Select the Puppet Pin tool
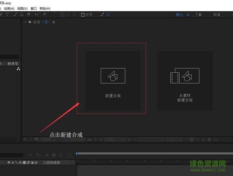Image resolution: width=233 pixels, height=176 pixels. [x=44, y=15]
